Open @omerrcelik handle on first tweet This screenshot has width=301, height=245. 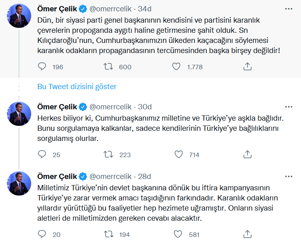tap(110, 9)
